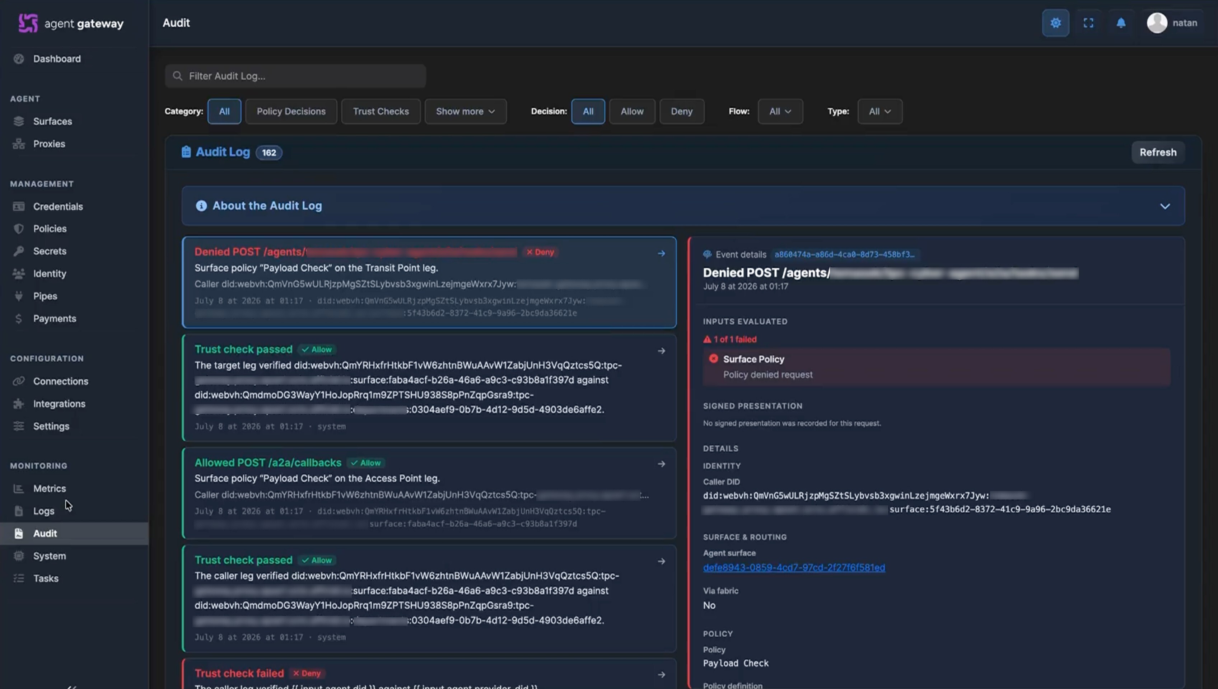Open the Flow All dropdown
Image resolution: width=1218 pixels, height=689 pixels.
pyautogui.click(x=780, y=111)
